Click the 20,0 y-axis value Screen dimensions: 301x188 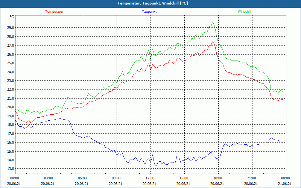pos(11,107)
